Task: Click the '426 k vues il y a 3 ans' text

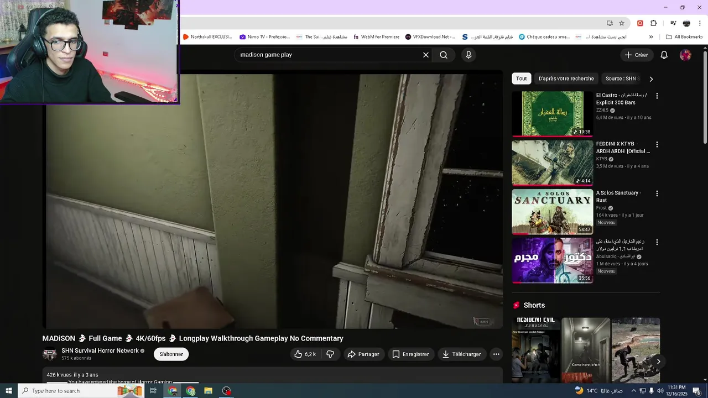Action: (72, 375)
